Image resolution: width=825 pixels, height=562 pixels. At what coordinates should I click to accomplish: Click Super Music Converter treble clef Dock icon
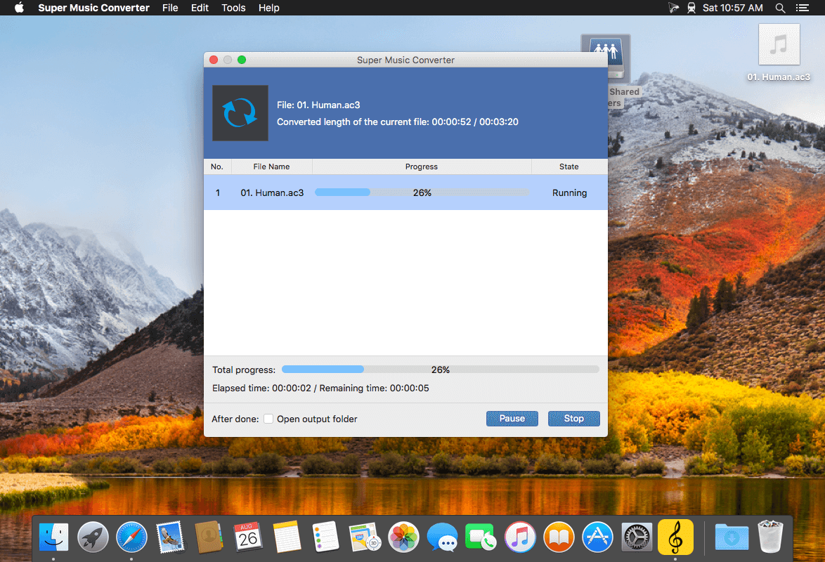point(675,537)
